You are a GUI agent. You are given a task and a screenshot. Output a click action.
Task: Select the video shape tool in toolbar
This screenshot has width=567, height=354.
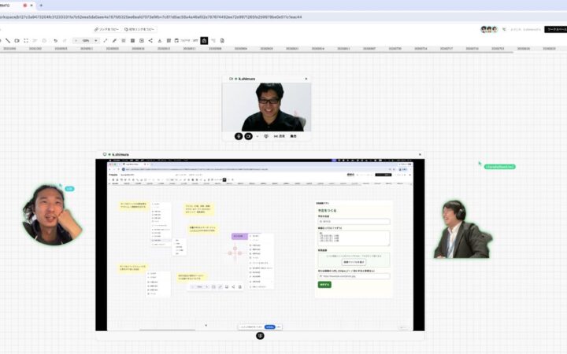(17, 41)
